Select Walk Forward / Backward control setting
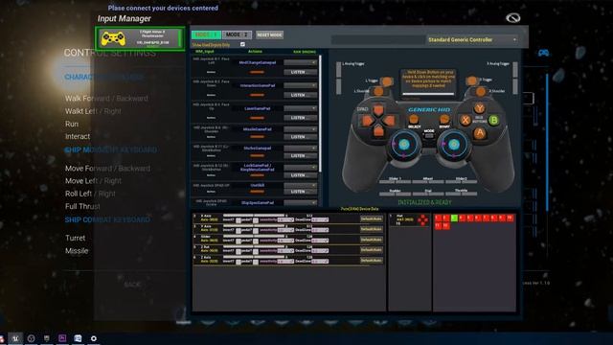 [x=106, y=99]
